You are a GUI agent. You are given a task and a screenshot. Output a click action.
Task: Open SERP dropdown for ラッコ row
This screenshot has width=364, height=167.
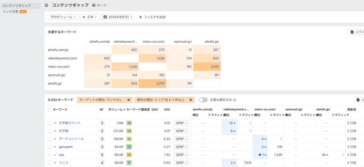coord(181,163)
